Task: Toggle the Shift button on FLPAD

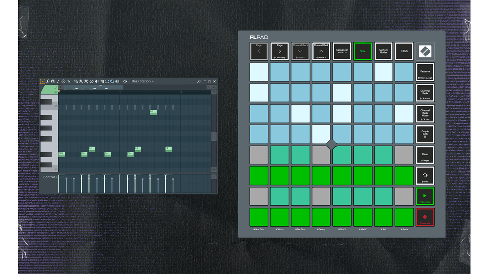Action: [x=404, y=51]
